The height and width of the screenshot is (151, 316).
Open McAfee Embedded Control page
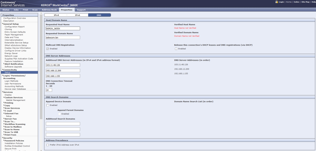tap(17, 146)
